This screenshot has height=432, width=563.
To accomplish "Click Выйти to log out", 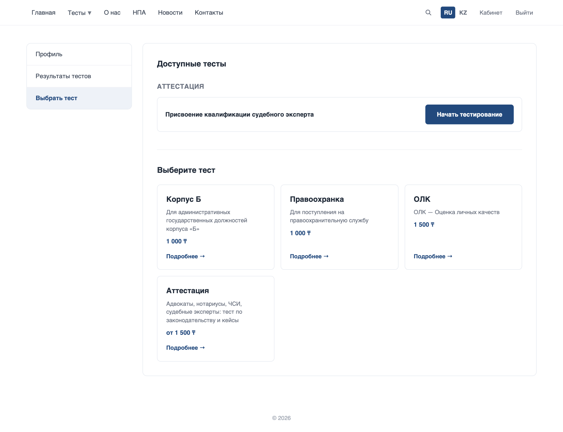I will (524, 13).
